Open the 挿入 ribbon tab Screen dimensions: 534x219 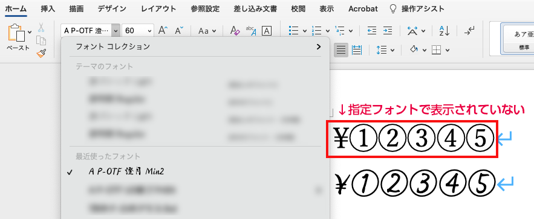[x=48, y=9]
